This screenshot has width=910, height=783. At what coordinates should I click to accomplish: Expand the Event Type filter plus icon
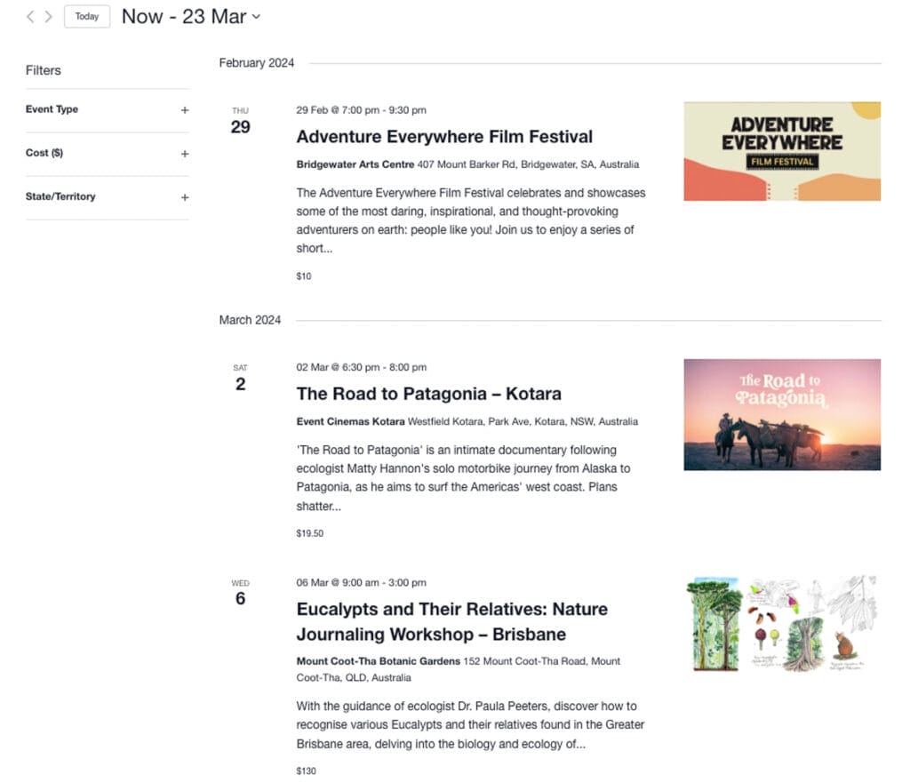point(185,110)
